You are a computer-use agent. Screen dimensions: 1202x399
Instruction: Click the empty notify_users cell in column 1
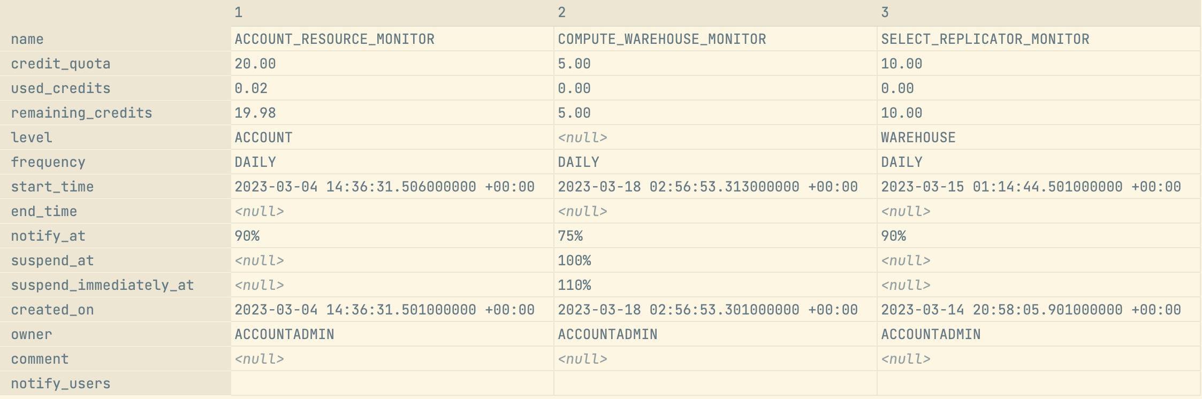[x=392, y=383]
